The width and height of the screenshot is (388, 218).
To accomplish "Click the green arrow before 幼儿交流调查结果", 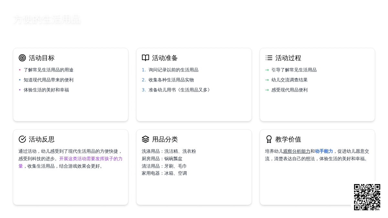I will pyautogui.click(x=267, y=80).
